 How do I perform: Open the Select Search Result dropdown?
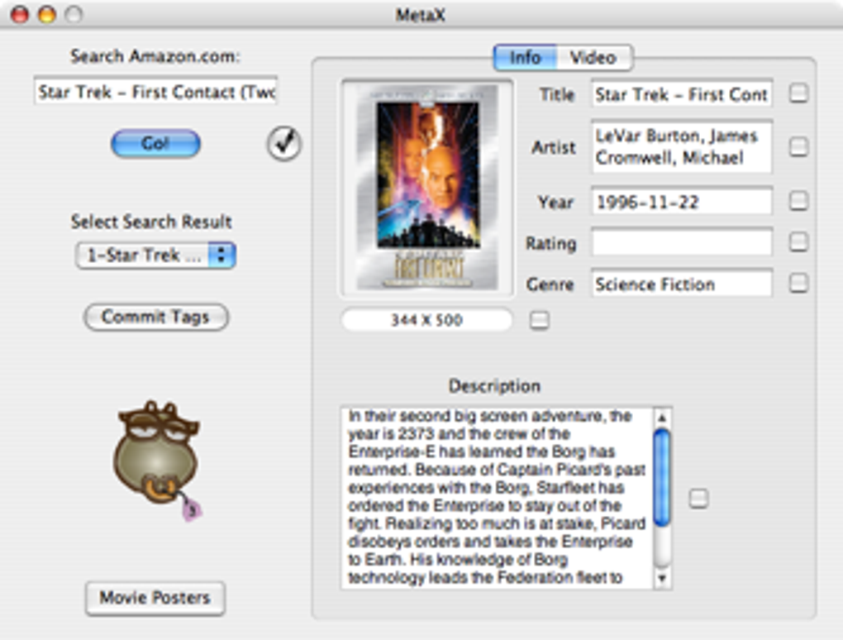pos(155,255)
